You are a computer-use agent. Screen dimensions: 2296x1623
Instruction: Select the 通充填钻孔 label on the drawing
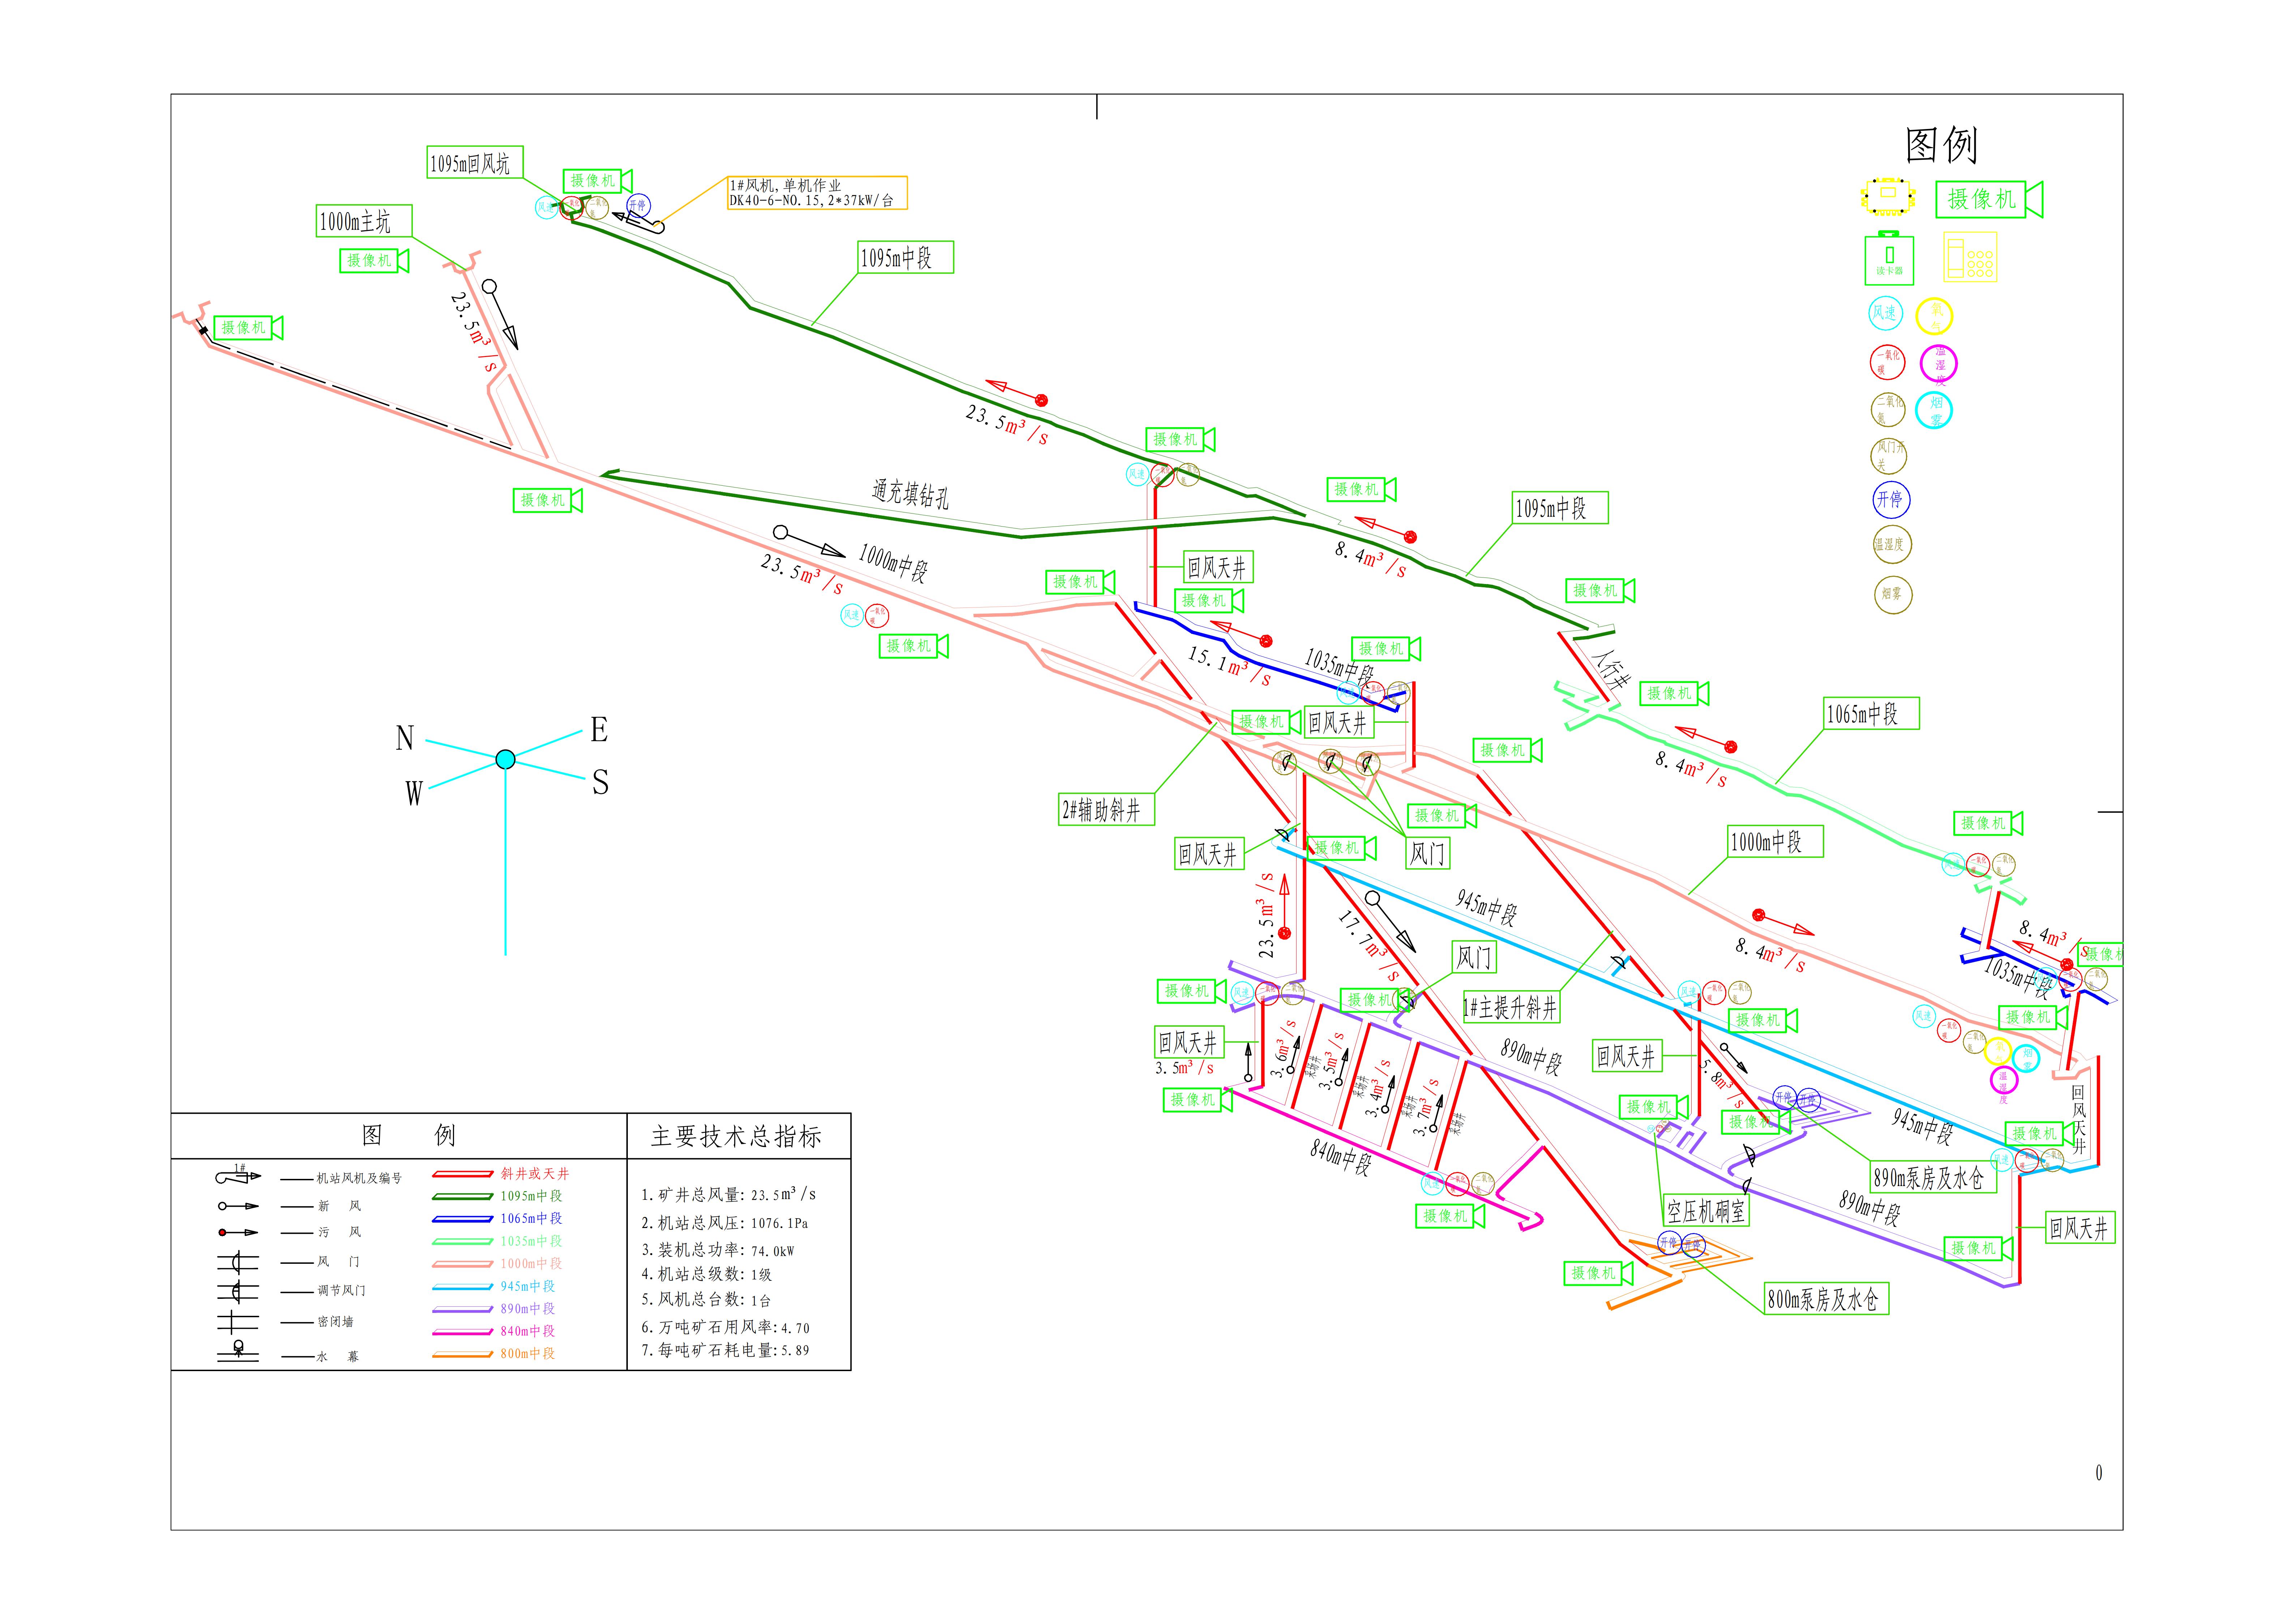[910, 494]
